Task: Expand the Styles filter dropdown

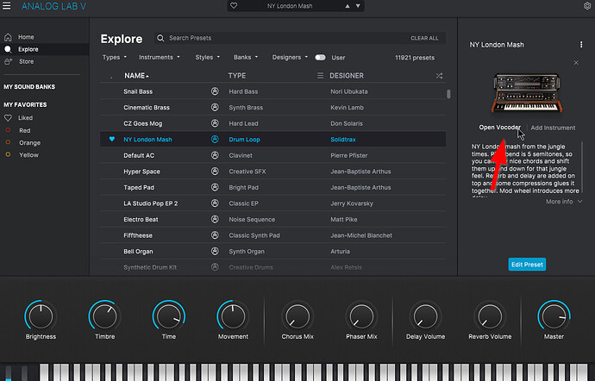Action: click(x=207, y=57)
